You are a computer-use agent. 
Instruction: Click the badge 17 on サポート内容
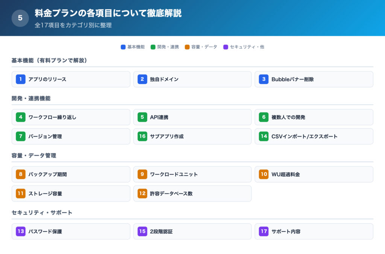click(x=264, y=231)
